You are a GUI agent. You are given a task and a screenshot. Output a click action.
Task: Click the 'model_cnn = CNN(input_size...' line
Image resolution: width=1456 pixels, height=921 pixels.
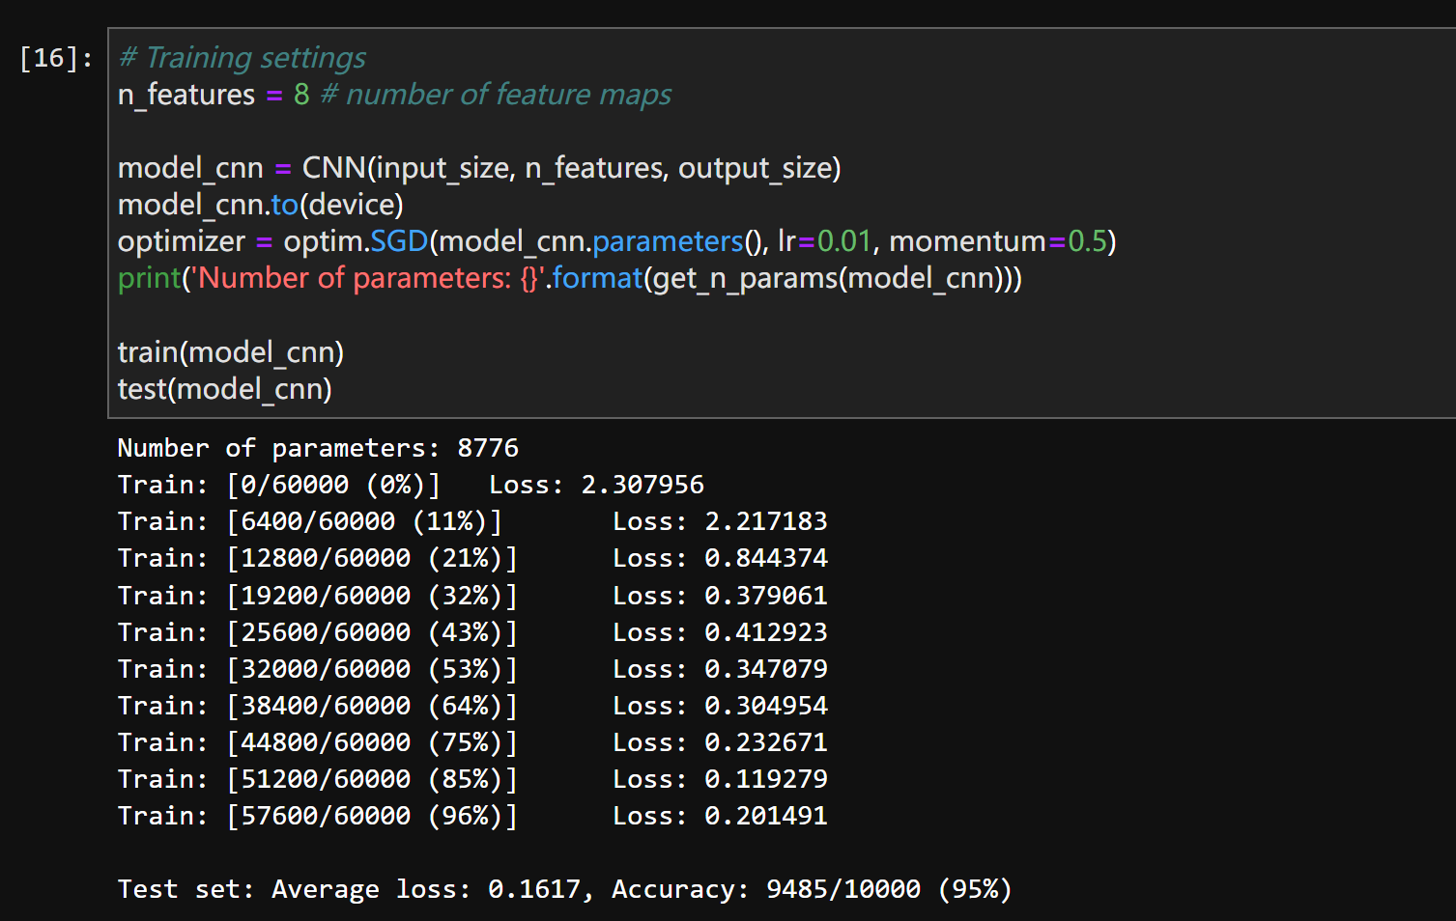pyautogui.click(x=479, y=168)
